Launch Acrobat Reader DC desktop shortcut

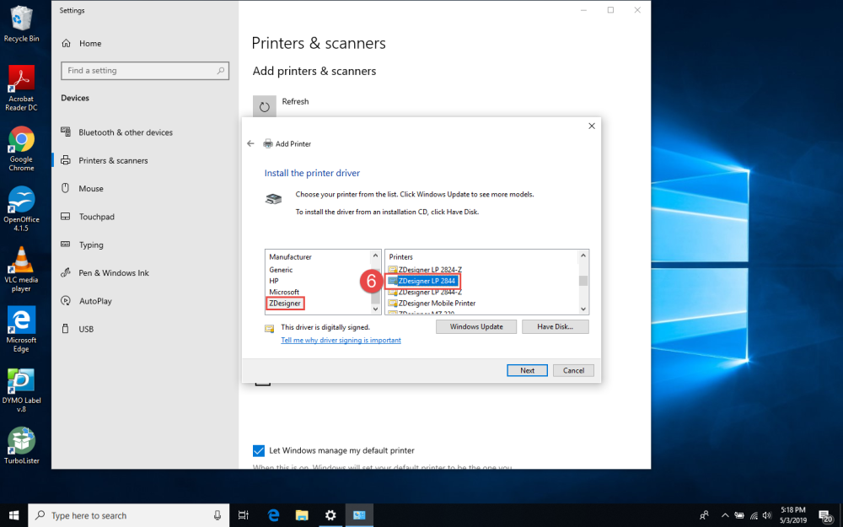21,88
